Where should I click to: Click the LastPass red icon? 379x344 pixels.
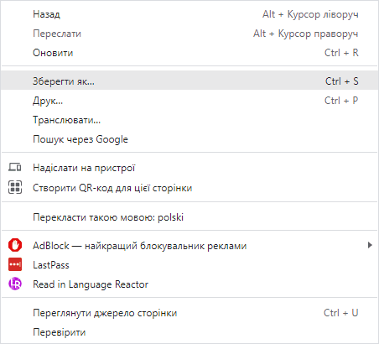tap(15, 264)
